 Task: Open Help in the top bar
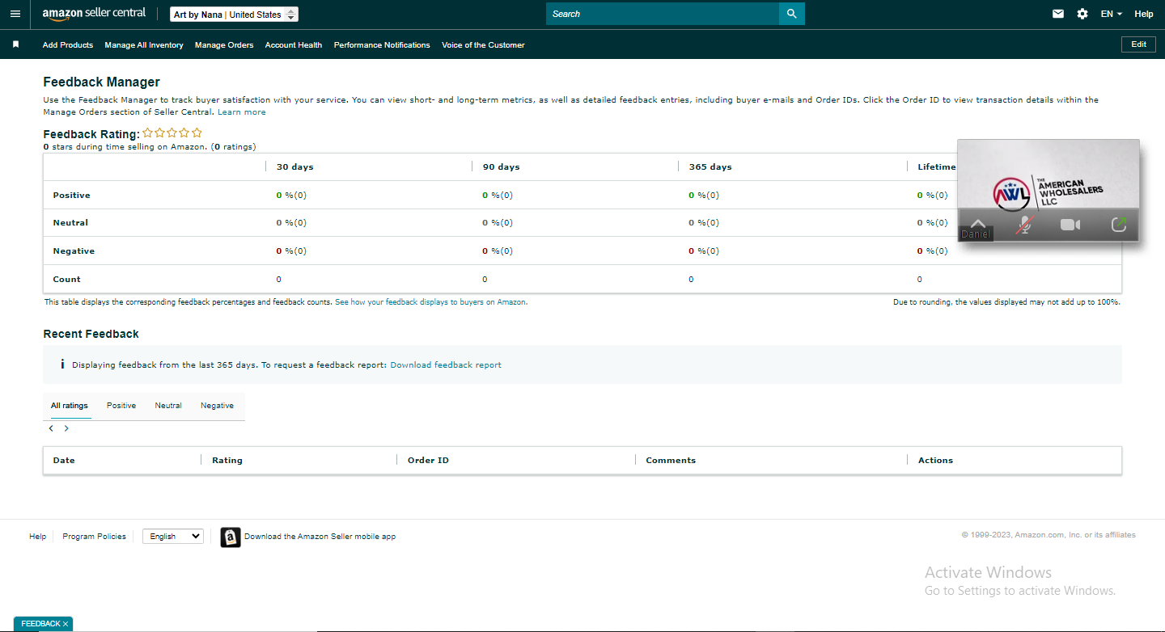coord(1144,14)
